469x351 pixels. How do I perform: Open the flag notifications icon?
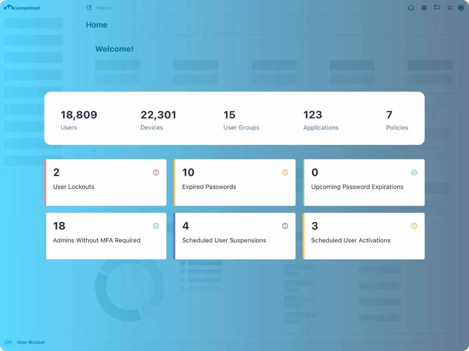[437, 8]
